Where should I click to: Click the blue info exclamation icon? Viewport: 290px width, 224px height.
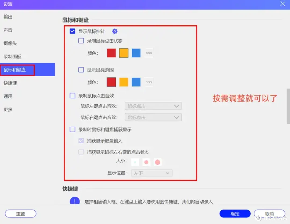click(x=75, y=201)
